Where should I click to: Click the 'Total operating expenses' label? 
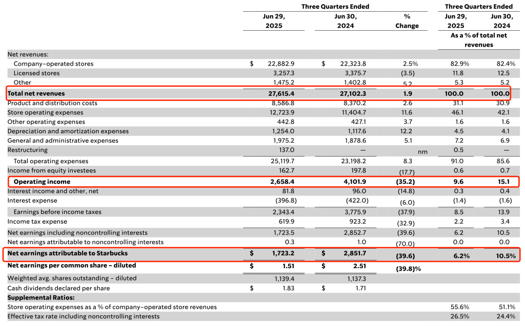(x=51, y=161)
